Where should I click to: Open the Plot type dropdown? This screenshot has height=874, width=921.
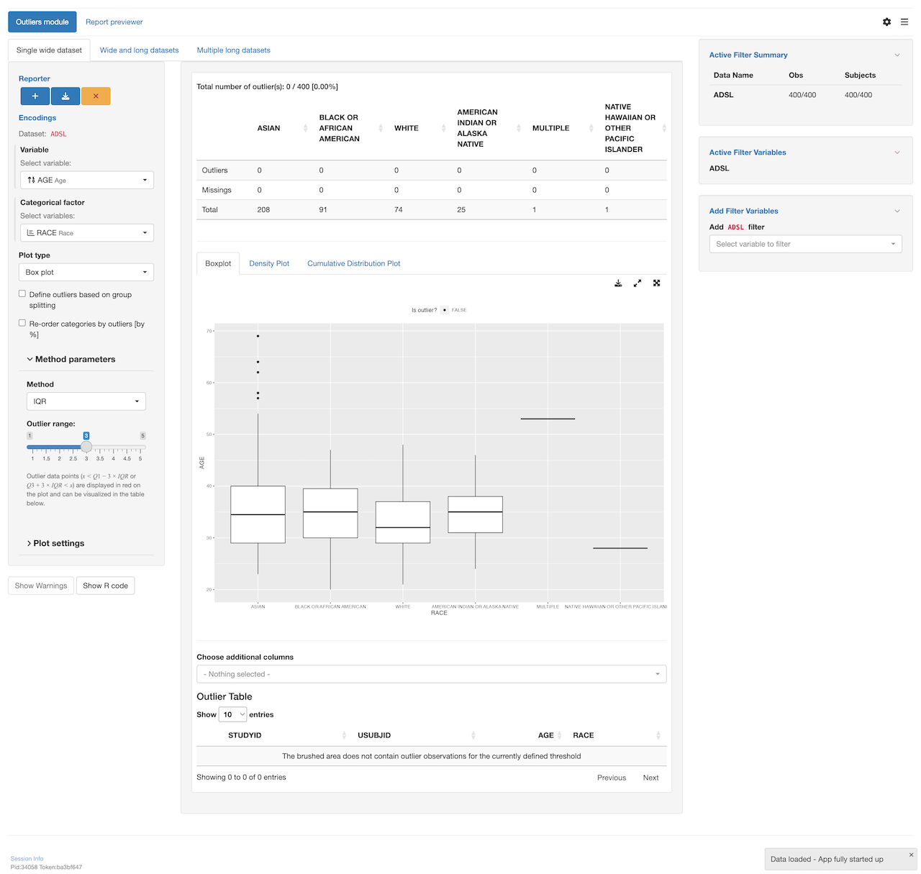pyautogui.click(x=86, y=273)
